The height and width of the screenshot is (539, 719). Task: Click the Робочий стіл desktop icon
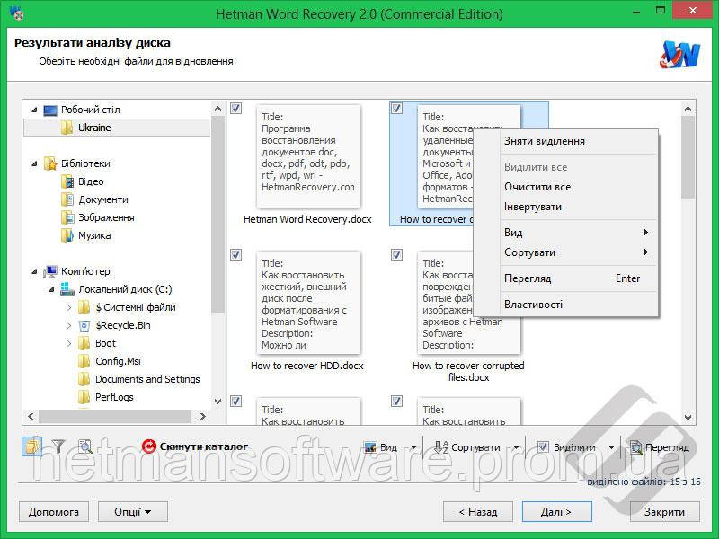[50, 110]
